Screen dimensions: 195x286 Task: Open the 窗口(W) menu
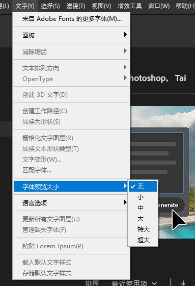coord(159,6)
